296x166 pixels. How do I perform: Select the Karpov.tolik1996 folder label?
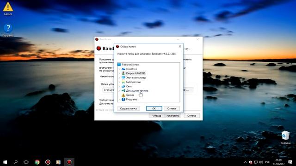[x=136, y=73]
